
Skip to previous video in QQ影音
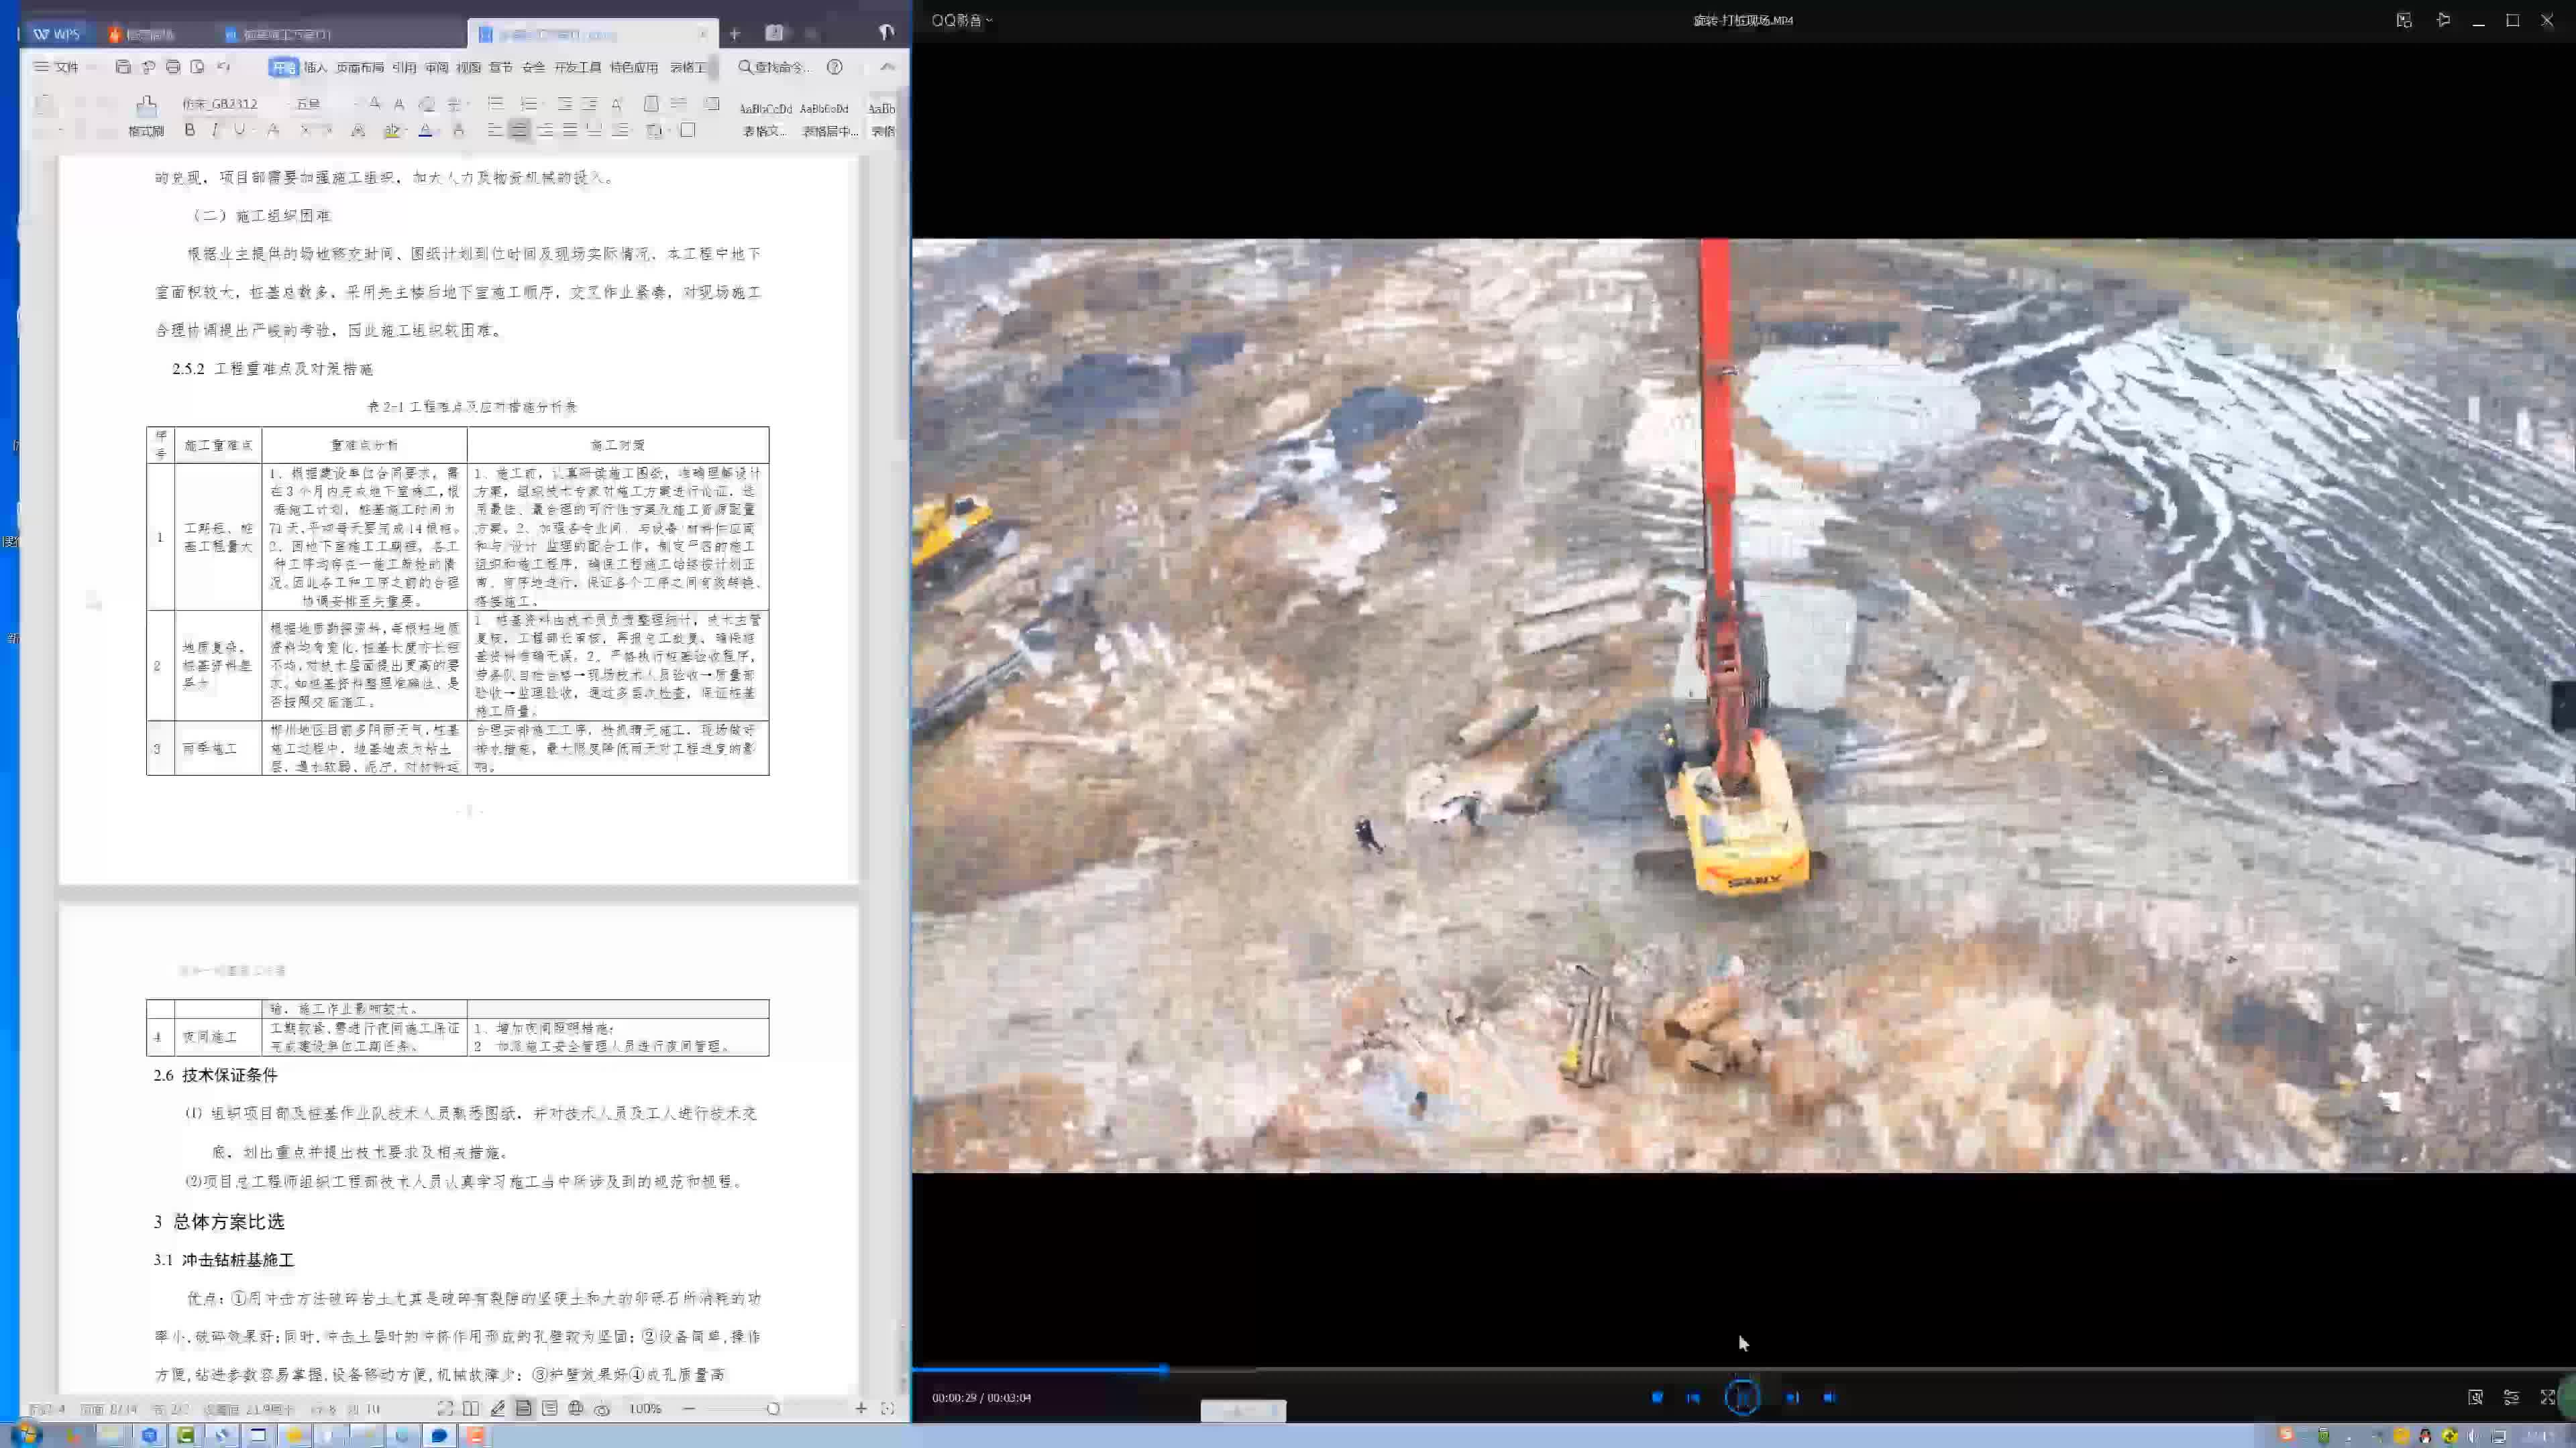coord(1693,1397)
